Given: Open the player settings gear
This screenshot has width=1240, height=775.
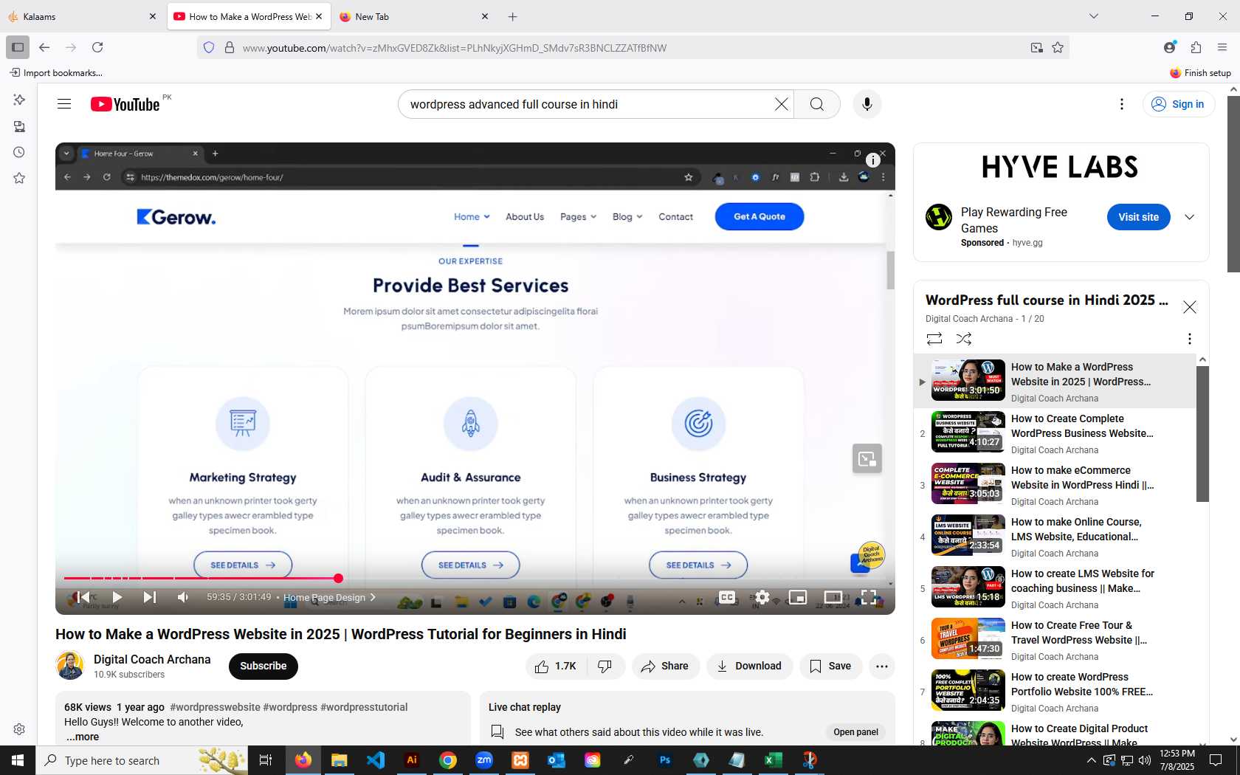Looking at the screenshot, I should pos(762,597).
